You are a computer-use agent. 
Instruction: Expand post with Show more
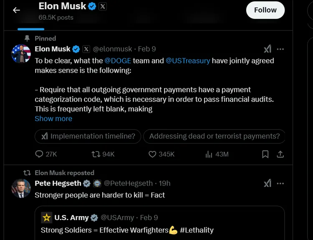[x=53, y=119]
